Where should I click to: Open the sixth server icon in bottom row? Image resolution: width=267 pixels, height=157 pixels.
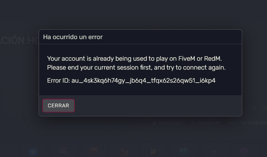(184, 152)
